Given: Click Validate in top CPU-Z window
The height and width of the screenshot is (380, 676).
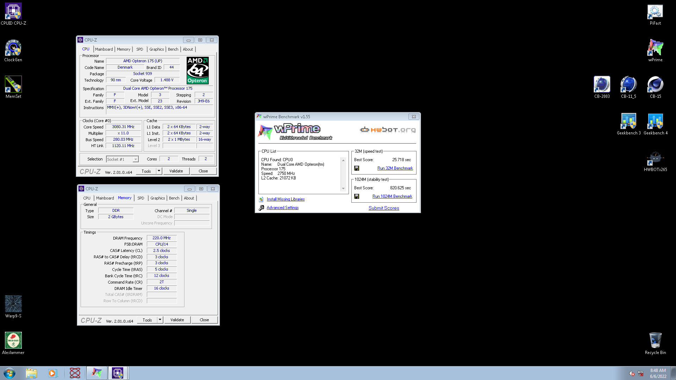Looking at the screenshot, I should pos(176,171).
